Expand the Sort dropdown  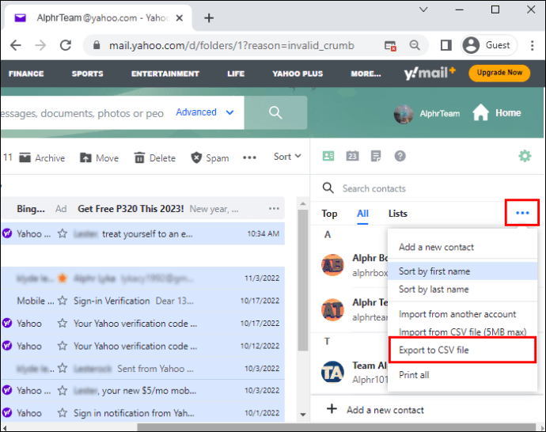(287, 157)
